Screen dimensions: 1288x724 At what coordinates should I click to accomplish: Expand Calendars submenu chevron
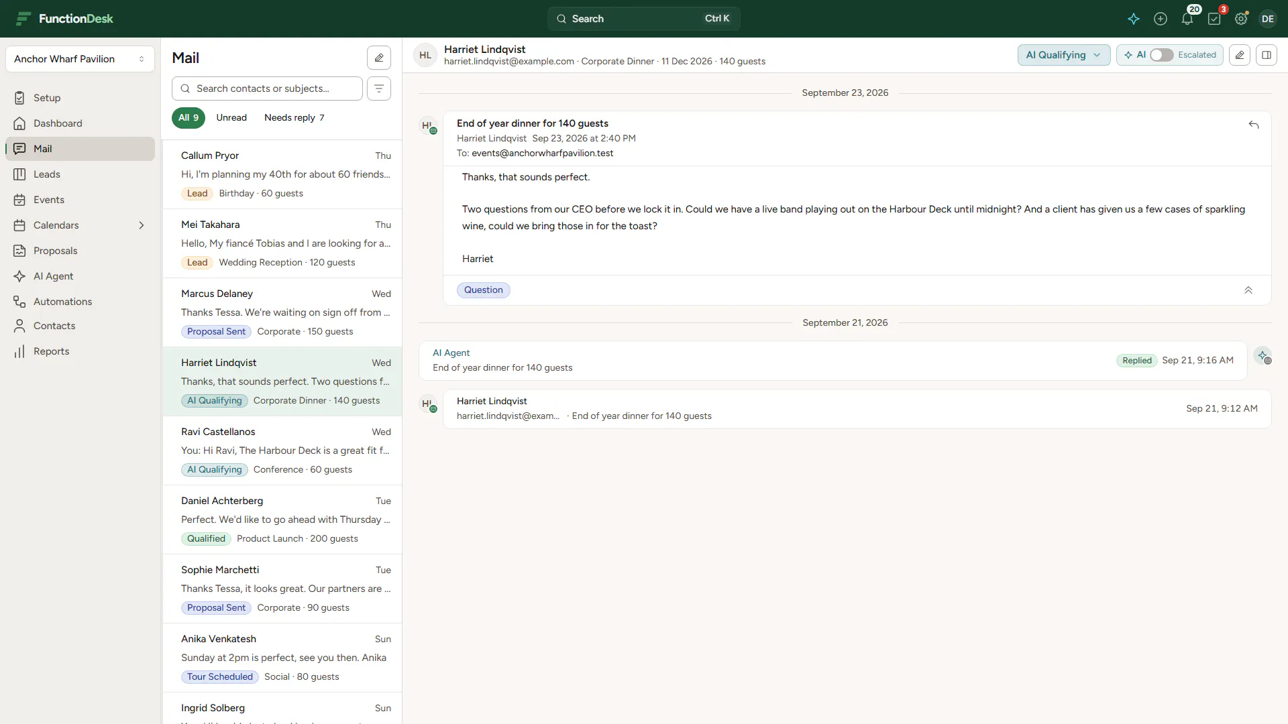(142, 225)
